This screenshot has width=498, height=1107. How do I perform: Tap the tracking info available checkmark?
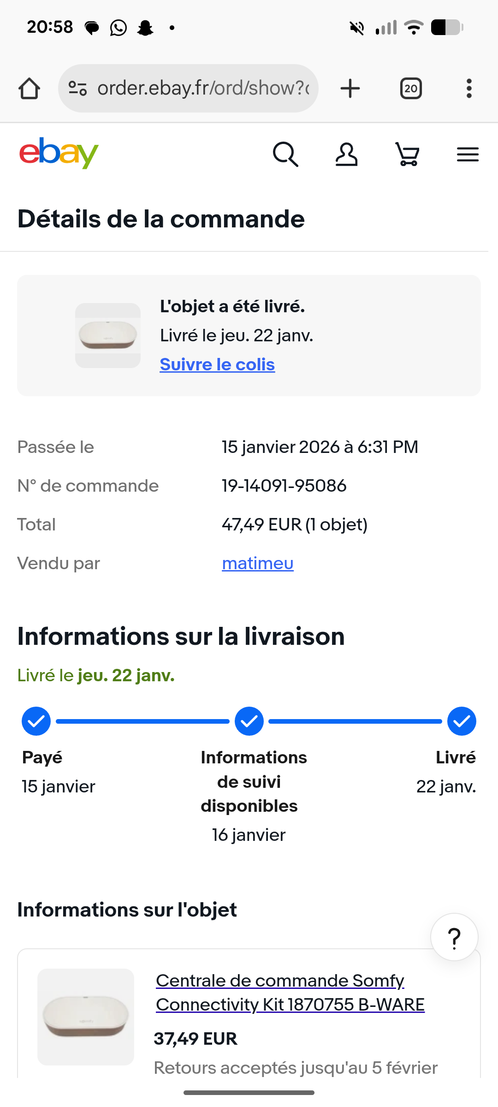[x=249, y=721]
